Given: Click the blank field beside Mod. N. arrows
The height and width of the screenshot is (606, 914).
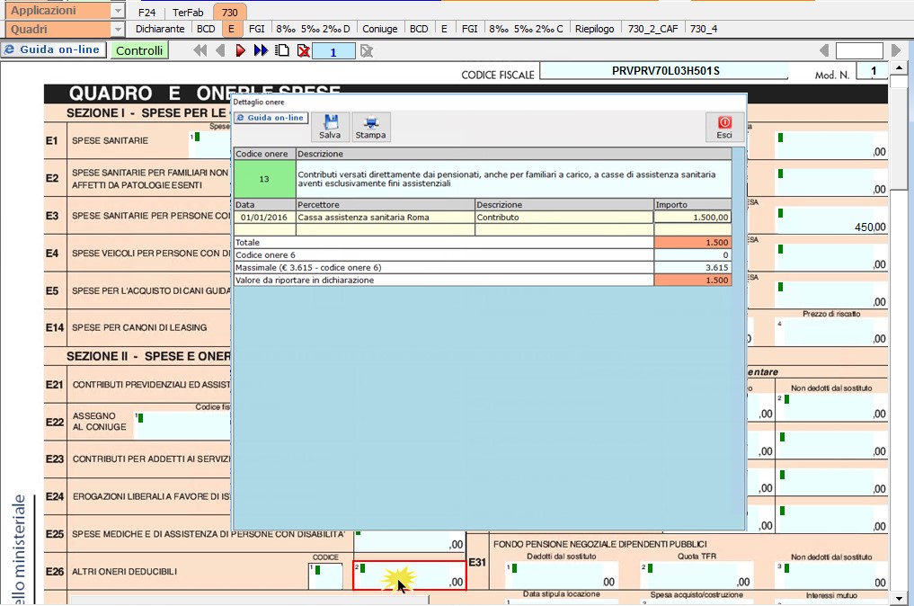Looking at the screenshot, I should (x=859, y=50).
